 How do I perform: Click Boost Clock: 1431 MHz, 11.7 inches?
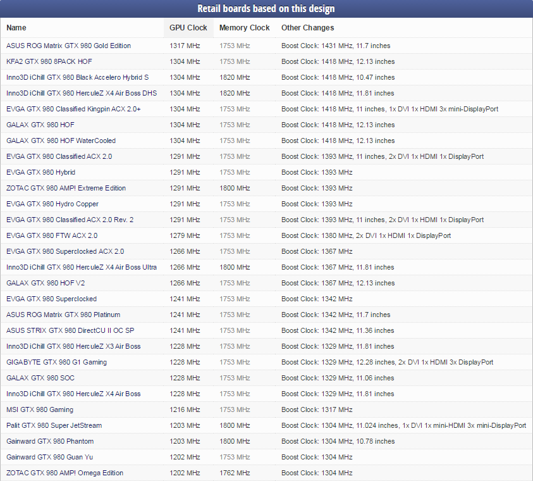(x=336, y=46)
